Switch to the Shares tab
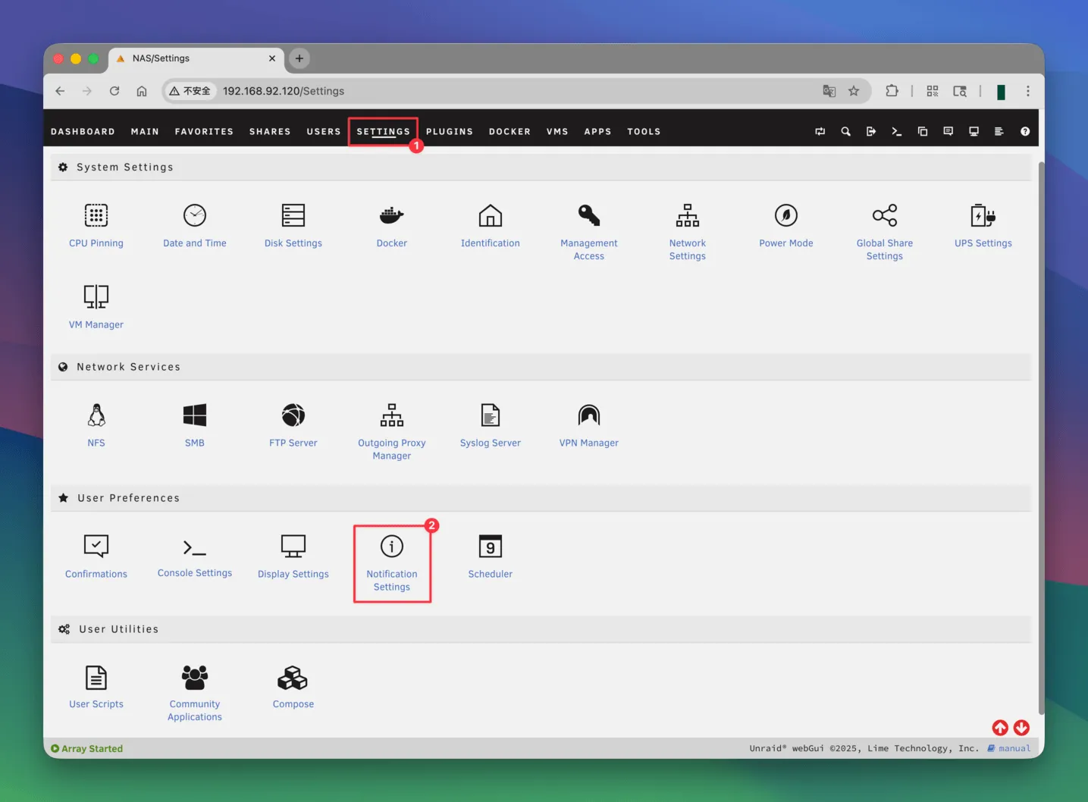 [x=270, y=131]
